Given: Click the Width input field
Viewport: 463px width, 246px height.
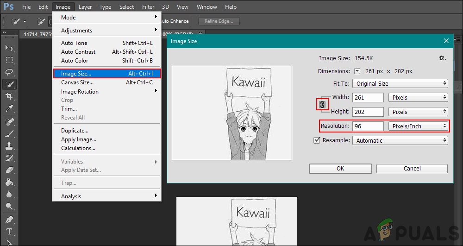Looking at the screenshot, I should click(368, 98).
